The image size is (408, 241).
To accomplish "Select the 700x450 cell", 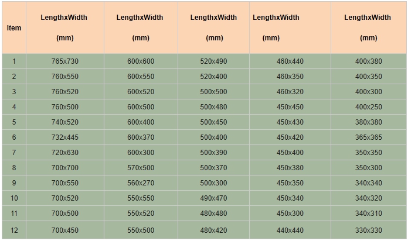I will point(65,230).
